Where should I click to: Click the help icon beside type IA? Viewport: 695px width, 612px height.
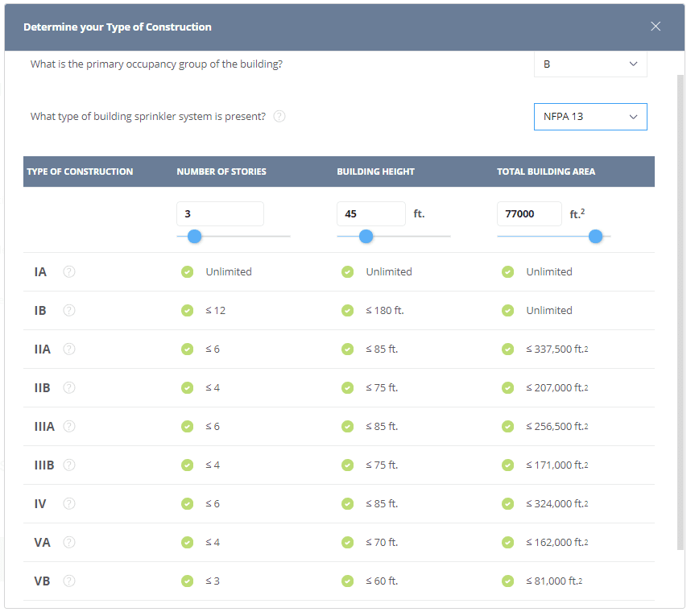pos(69,271)
